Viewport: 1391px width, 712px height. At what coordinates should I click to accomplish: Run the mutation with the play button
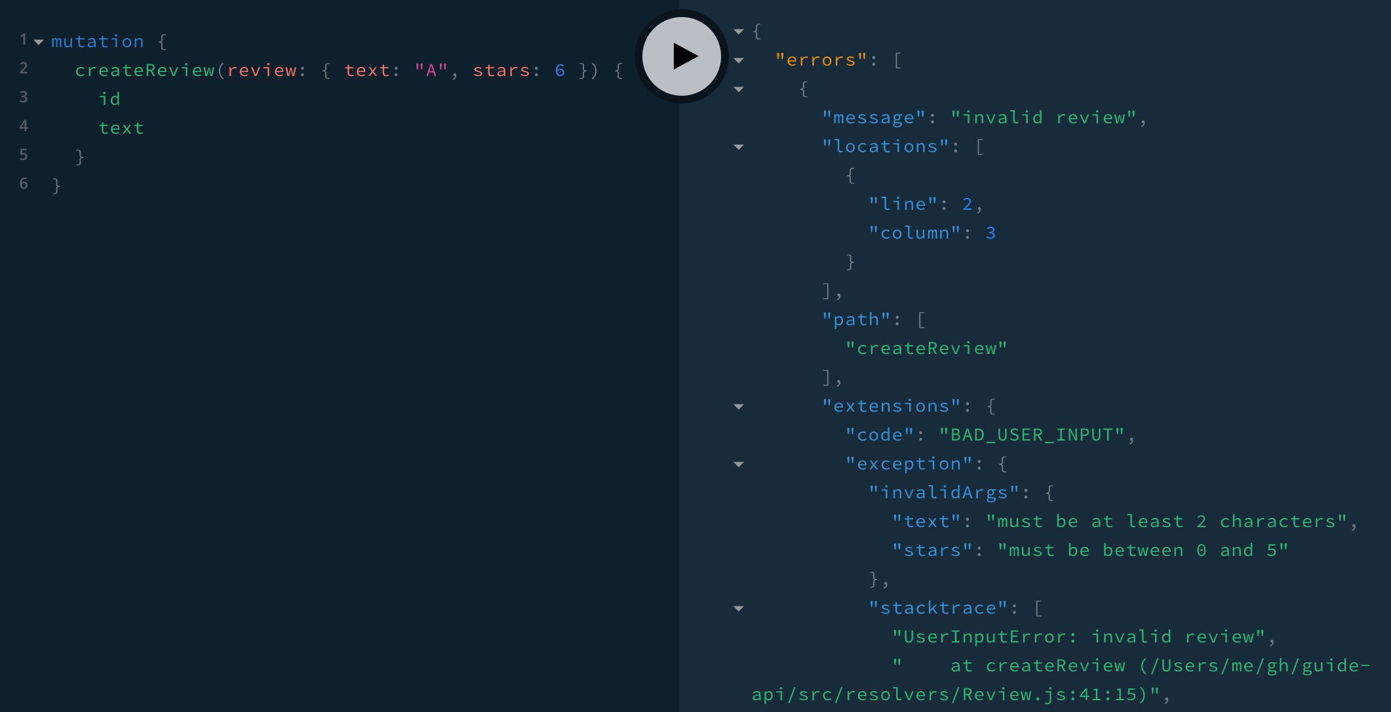click(681, 56)
